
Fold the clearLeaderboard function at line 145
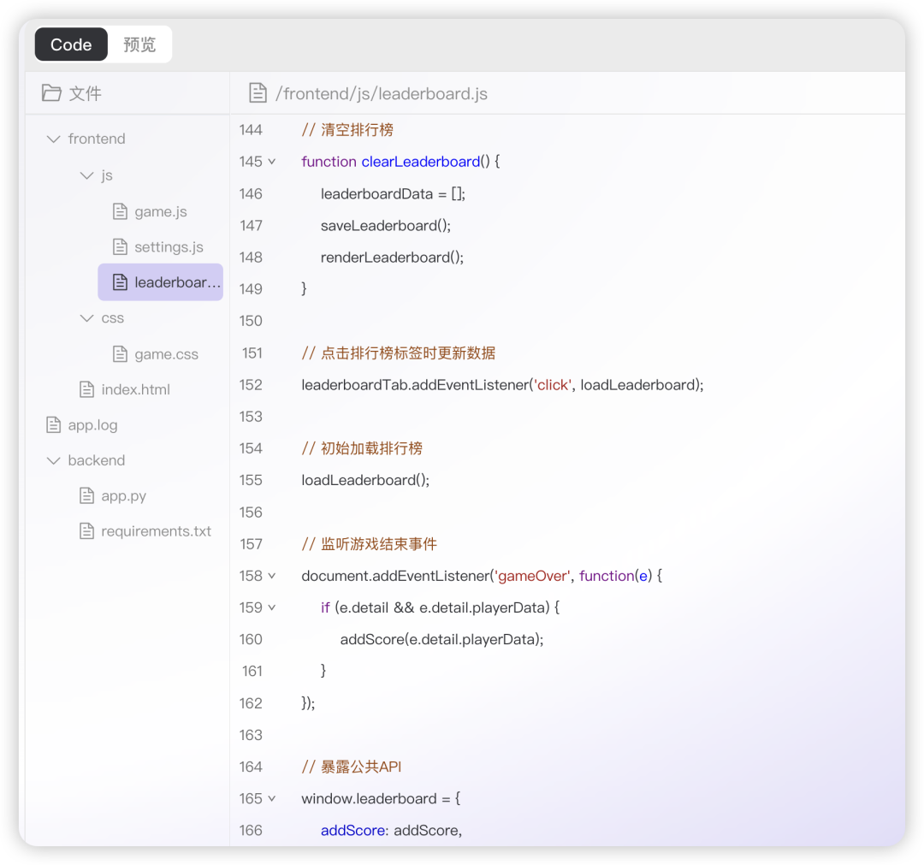tap(272, 162)
